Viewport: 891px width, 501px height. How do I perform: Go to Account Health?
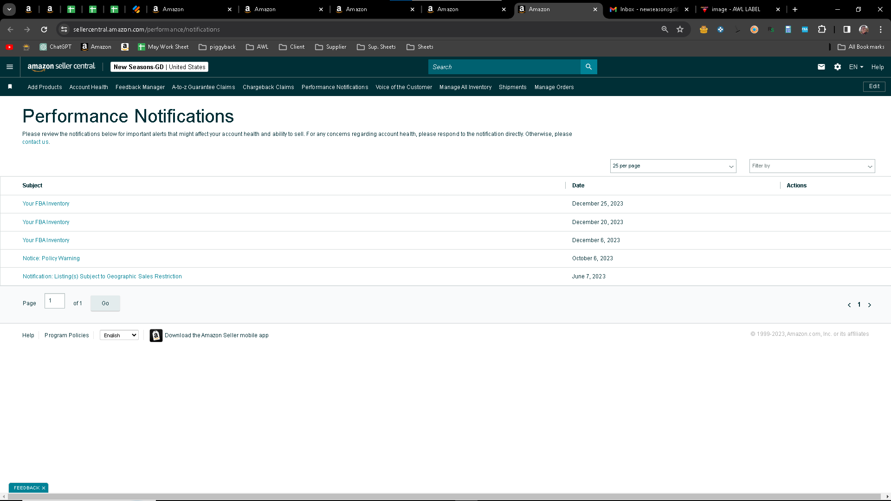click(x=89, y=87)
